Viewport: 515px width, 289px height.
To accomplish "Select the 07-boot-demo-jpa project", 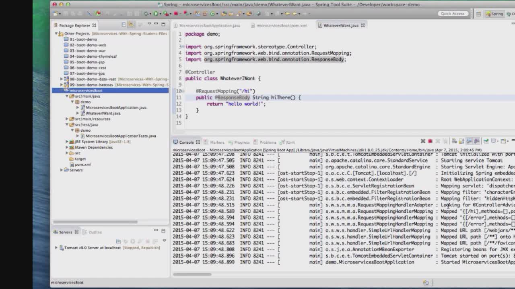I will pyautogui.click(x=87, y=73).
